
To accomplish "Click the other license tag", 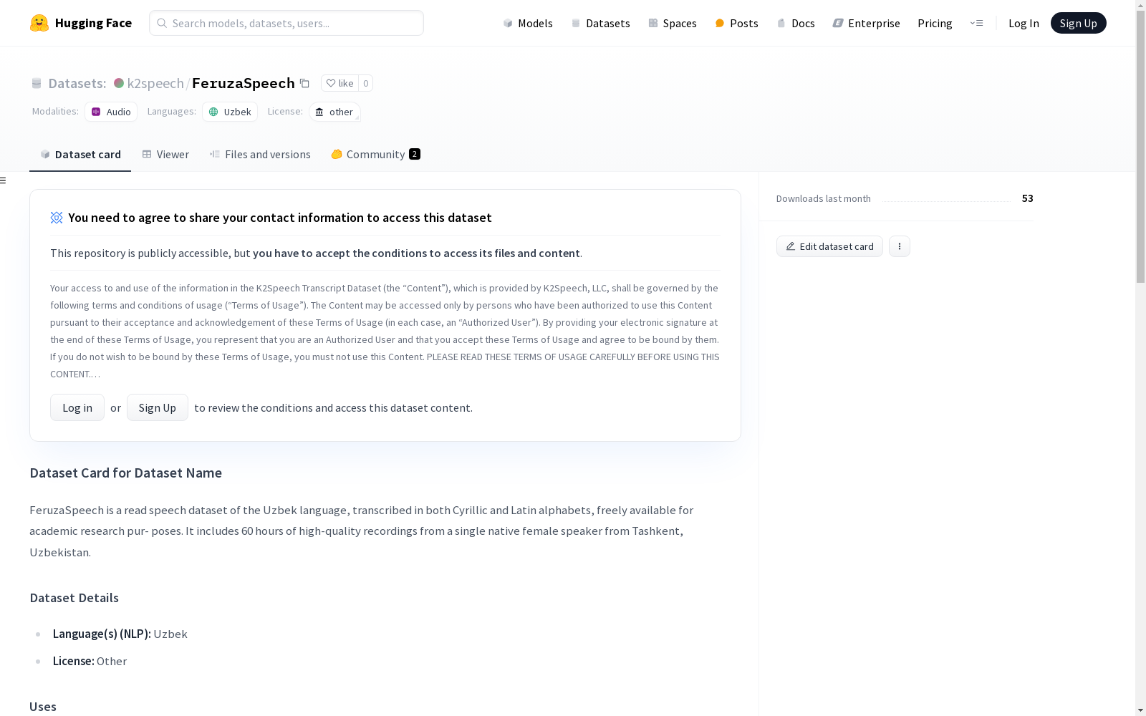I will tap(334, 112).
